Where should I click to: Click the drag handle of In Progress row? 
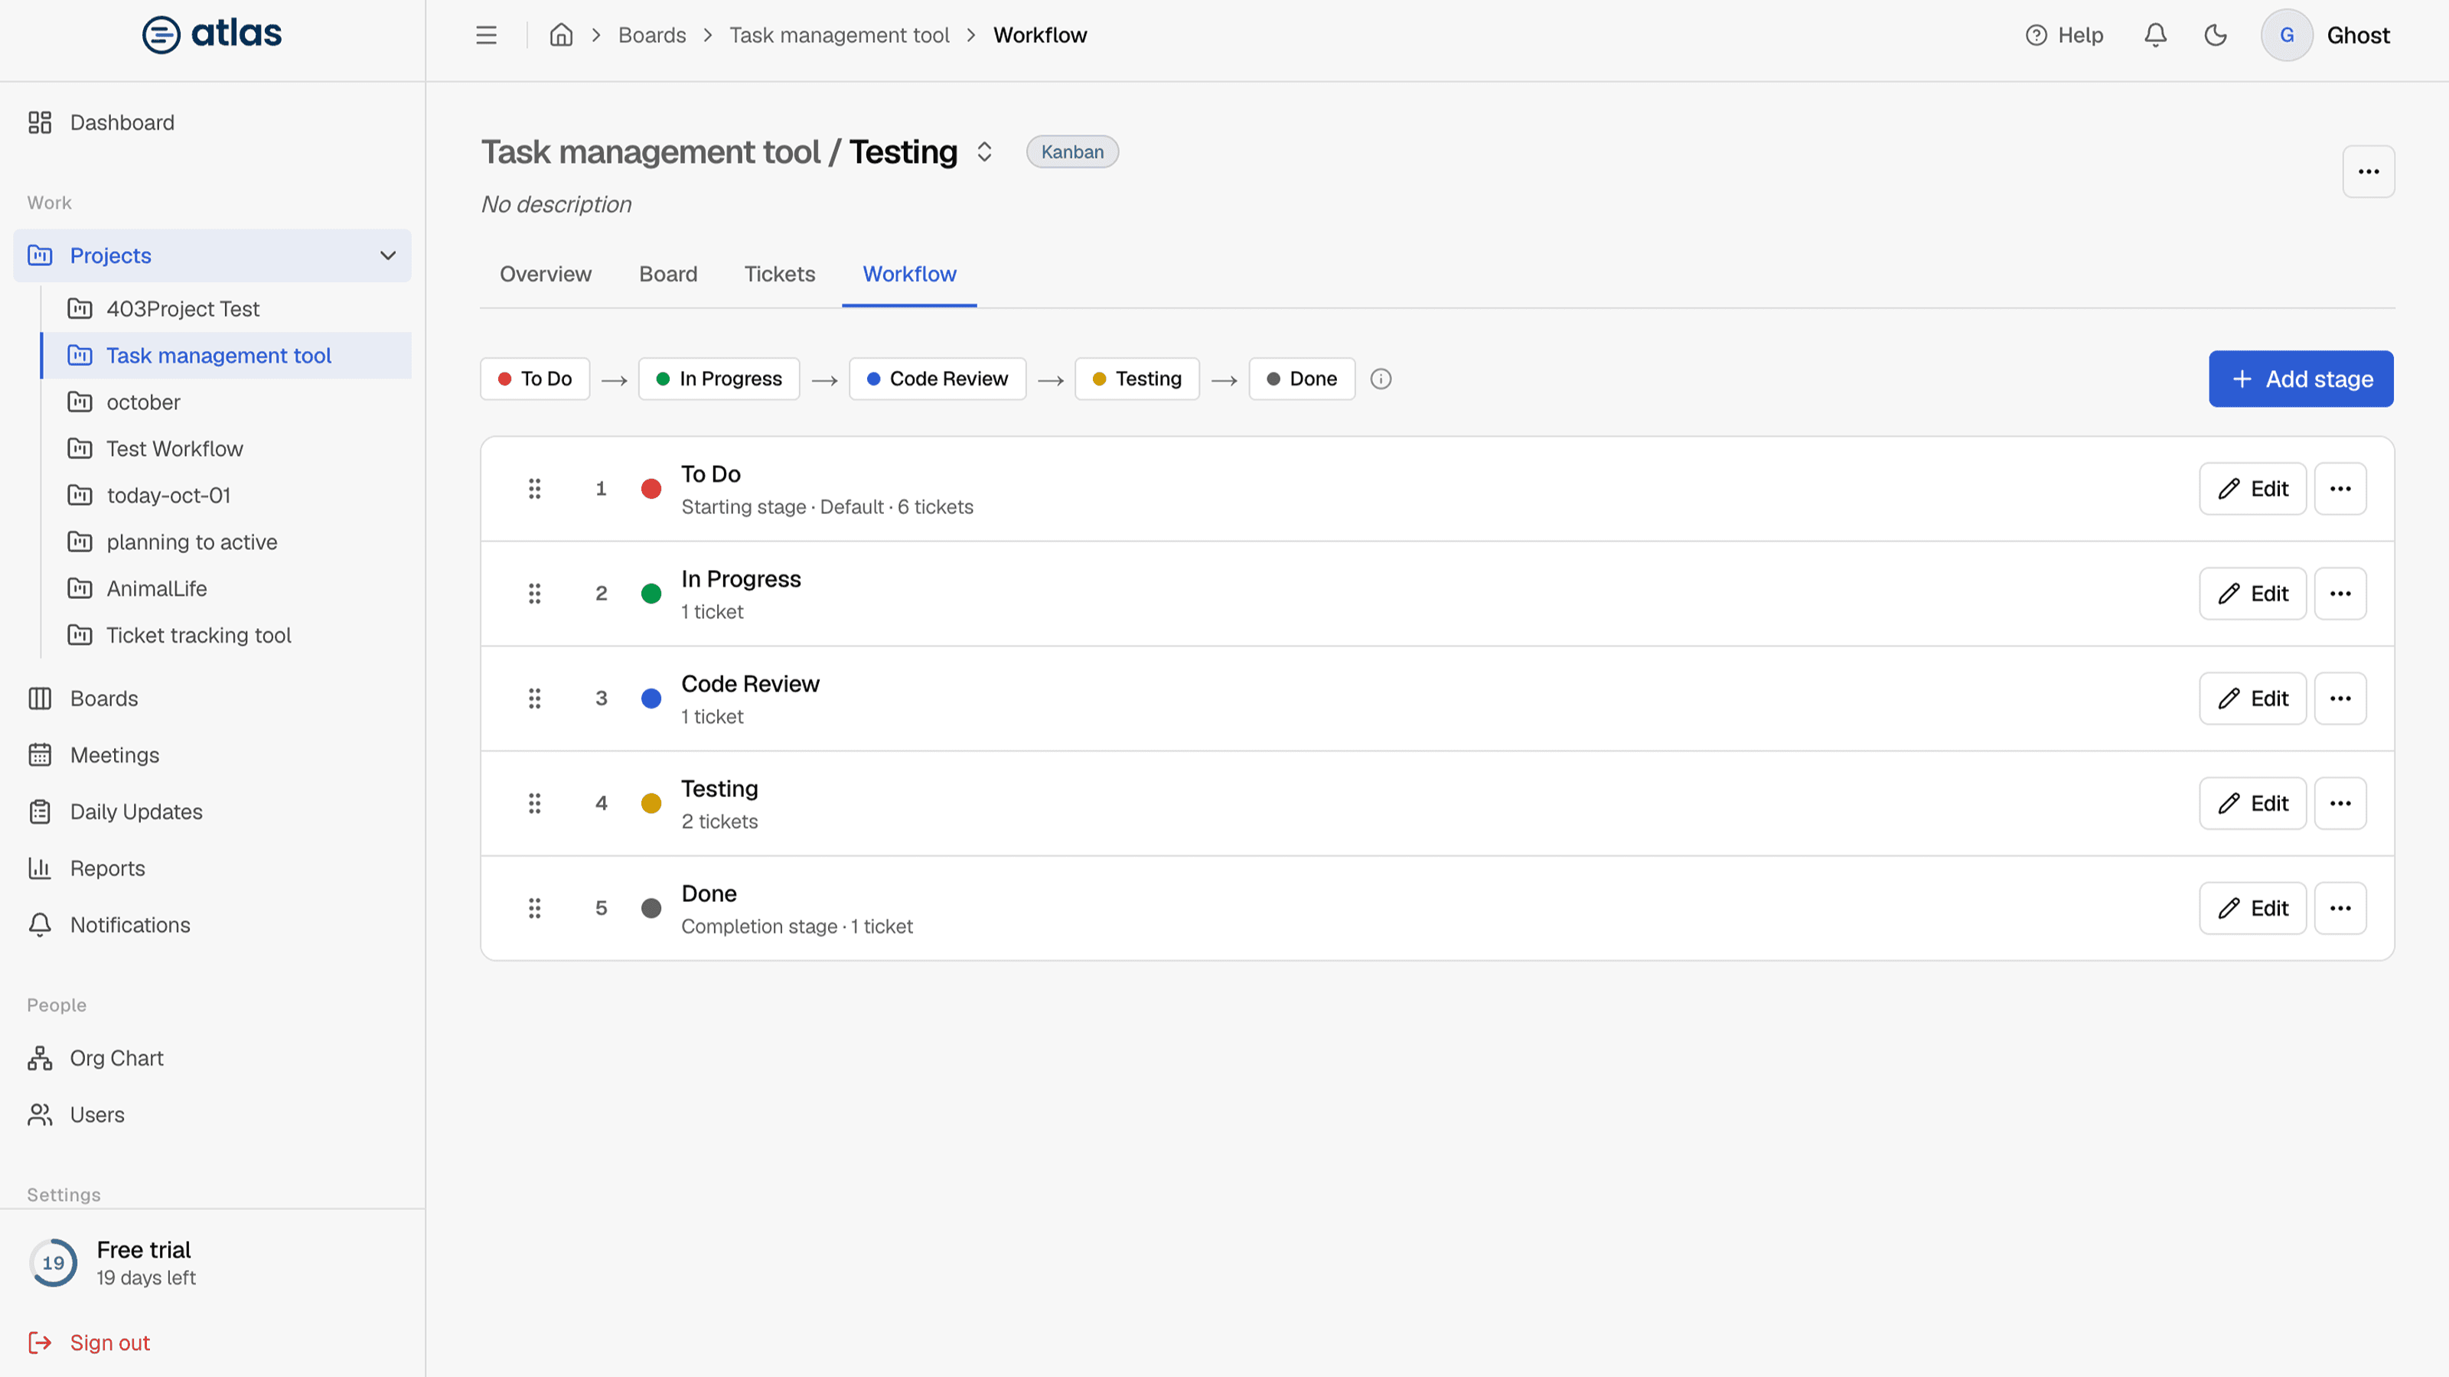(x=534, y=594)
